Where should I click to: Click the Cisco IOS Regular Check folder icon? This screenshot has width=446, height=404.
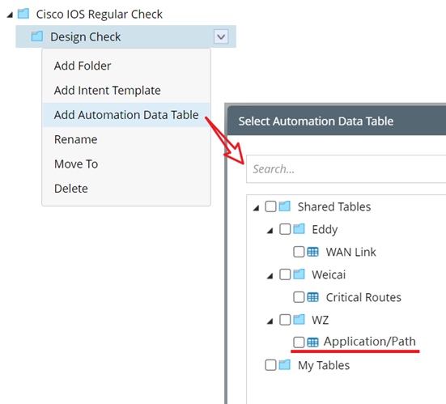pos(23,14)
